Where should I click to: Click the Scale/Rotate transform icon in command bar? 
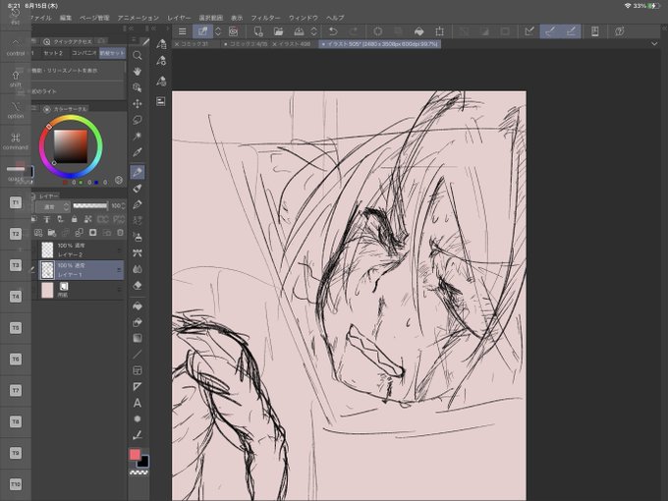440,31
